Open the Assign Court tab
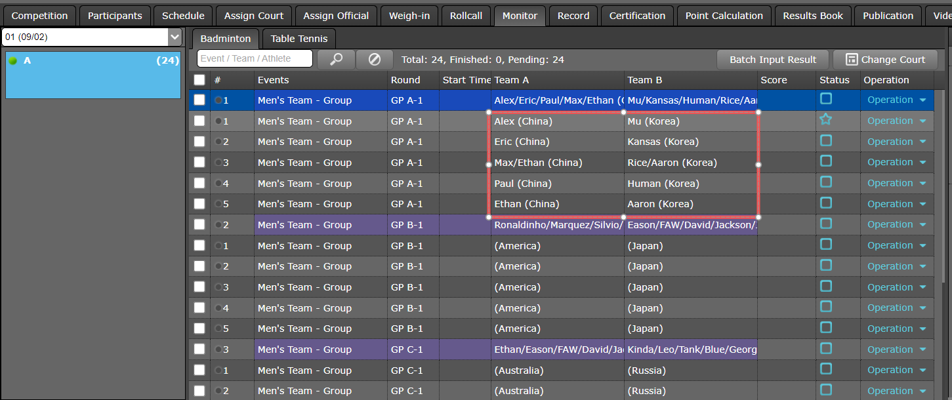This screenshot has width=952, height=400. (254, 16)
